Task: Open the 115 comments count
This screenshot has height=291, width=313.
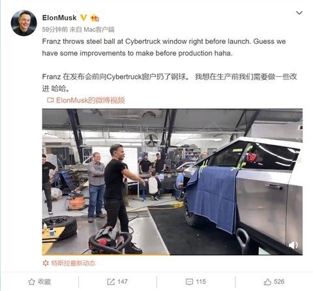Action: 201,282
